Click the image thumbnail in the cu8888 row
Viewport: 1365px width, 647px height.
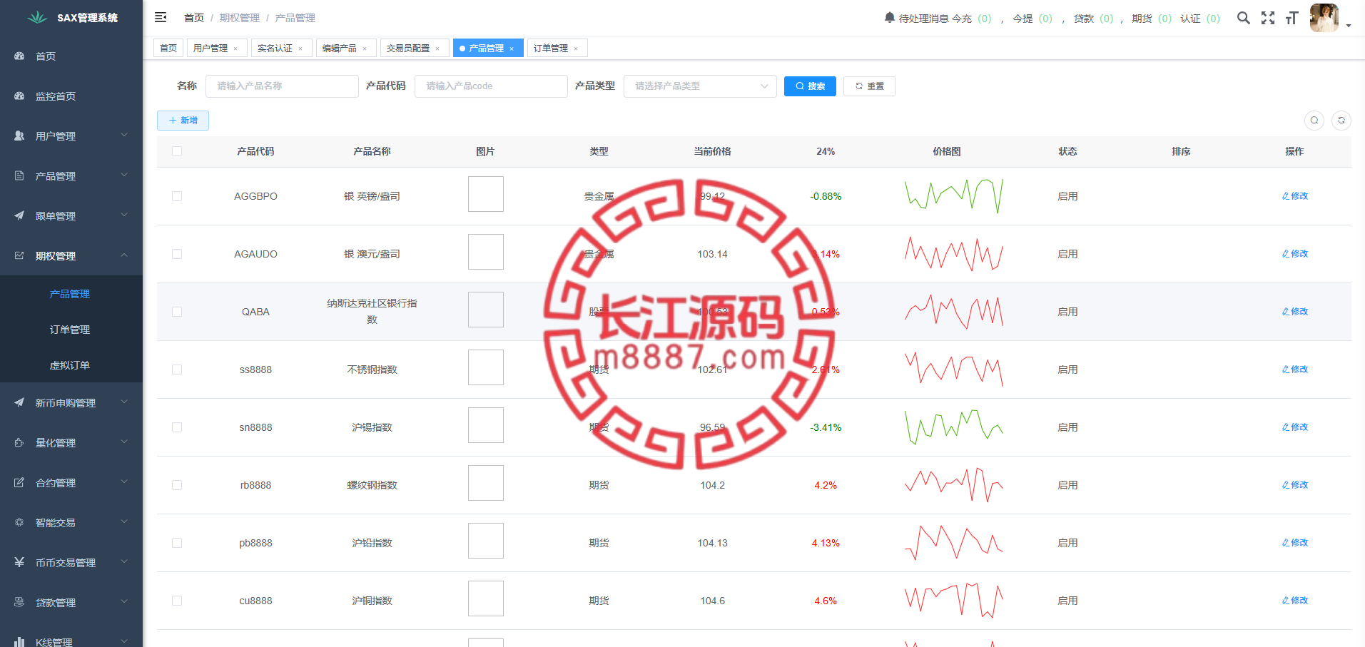coord(486,598)
